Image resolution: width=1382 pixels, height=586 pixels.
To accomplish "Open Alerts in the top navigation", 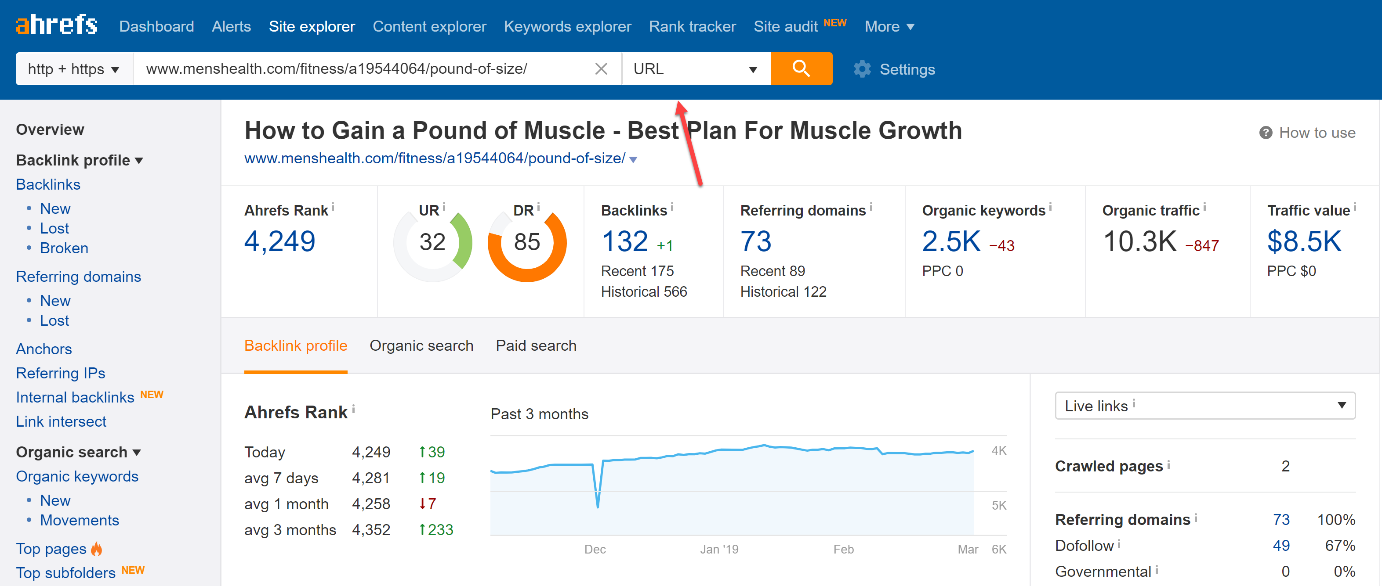I will (231, 26).
